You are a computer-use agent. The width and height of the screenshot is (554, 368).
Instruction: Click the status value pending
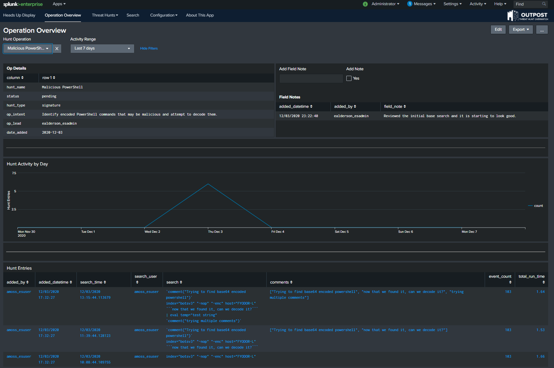(x=49, y=96)
